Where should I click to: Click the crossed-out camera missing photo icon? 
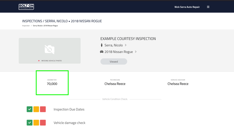click(50, 49)
